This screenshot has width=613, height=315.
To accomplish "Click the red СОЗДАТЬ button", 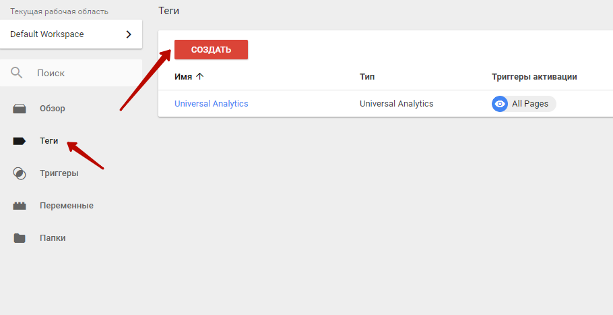I will [x=211, y=50].
